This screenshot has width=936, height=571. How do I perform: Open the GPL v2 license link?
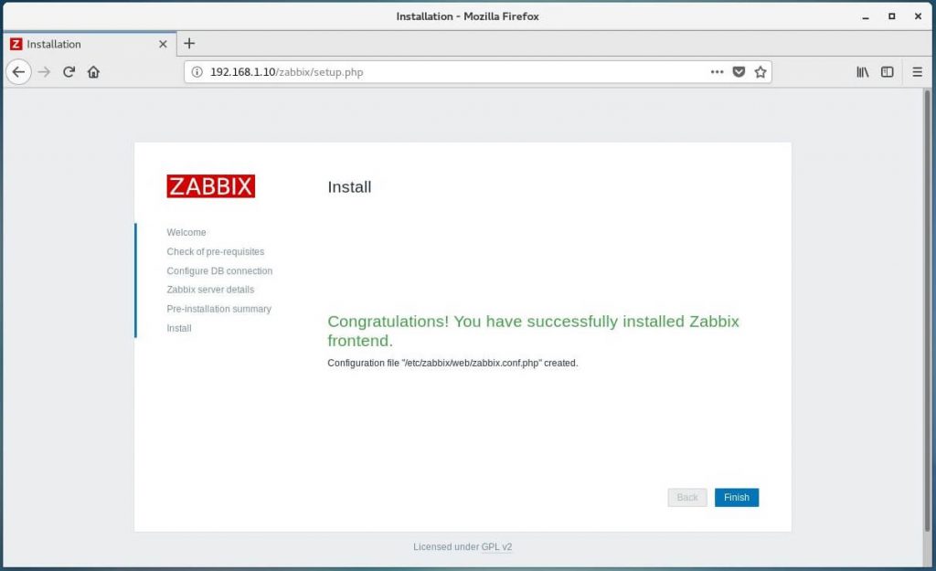click(x=496, y=547)
